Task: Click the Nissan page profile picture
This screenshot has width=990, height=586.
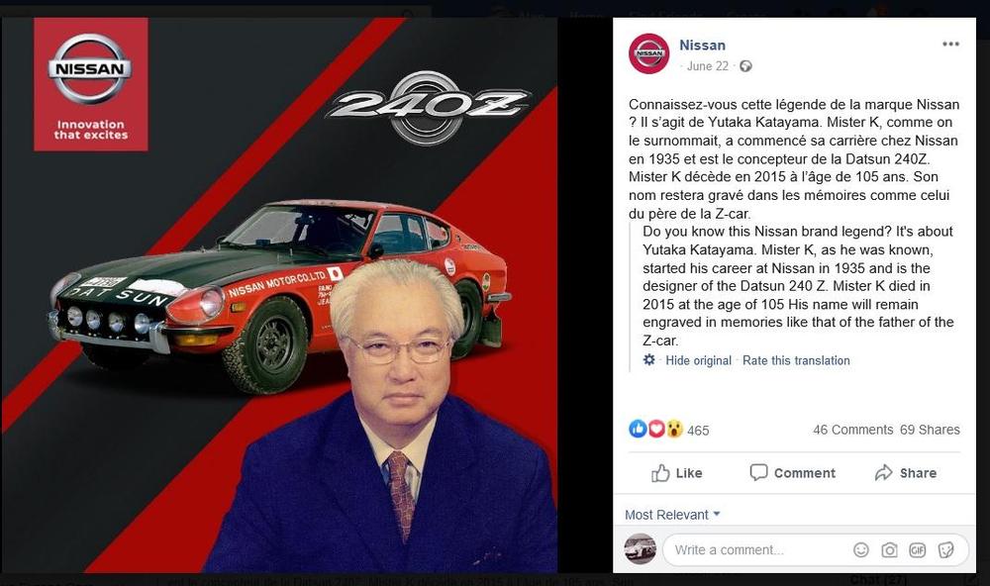Action: tap(649, 53)
